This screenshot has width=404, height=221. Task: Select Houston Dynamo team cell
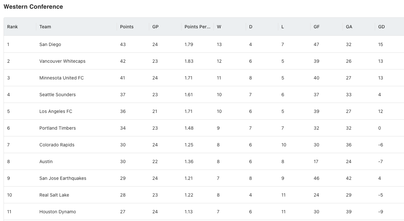58,212
